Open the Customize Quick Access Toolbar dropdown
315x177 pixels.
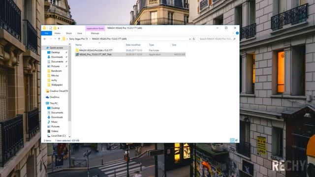pyautogui.click(x=59, y=28)
